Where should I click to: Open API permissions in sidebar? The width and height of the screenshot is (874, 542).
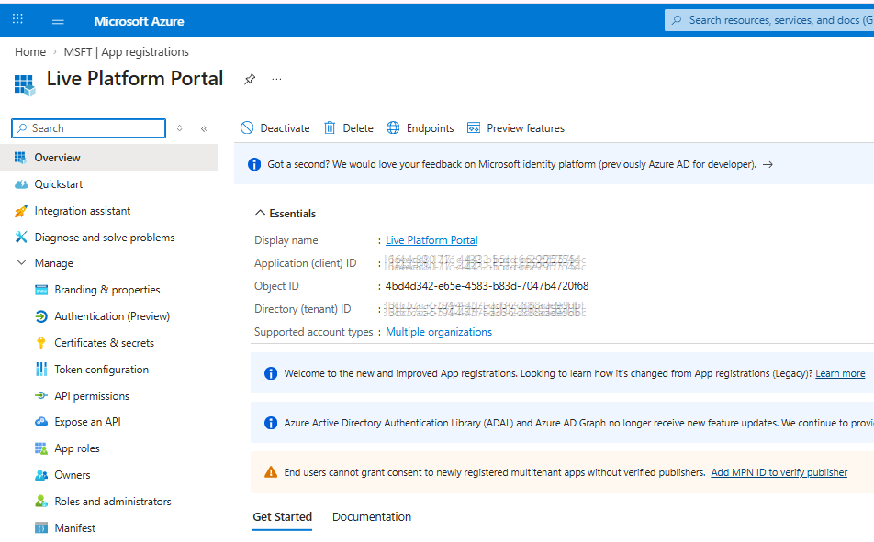92,396
